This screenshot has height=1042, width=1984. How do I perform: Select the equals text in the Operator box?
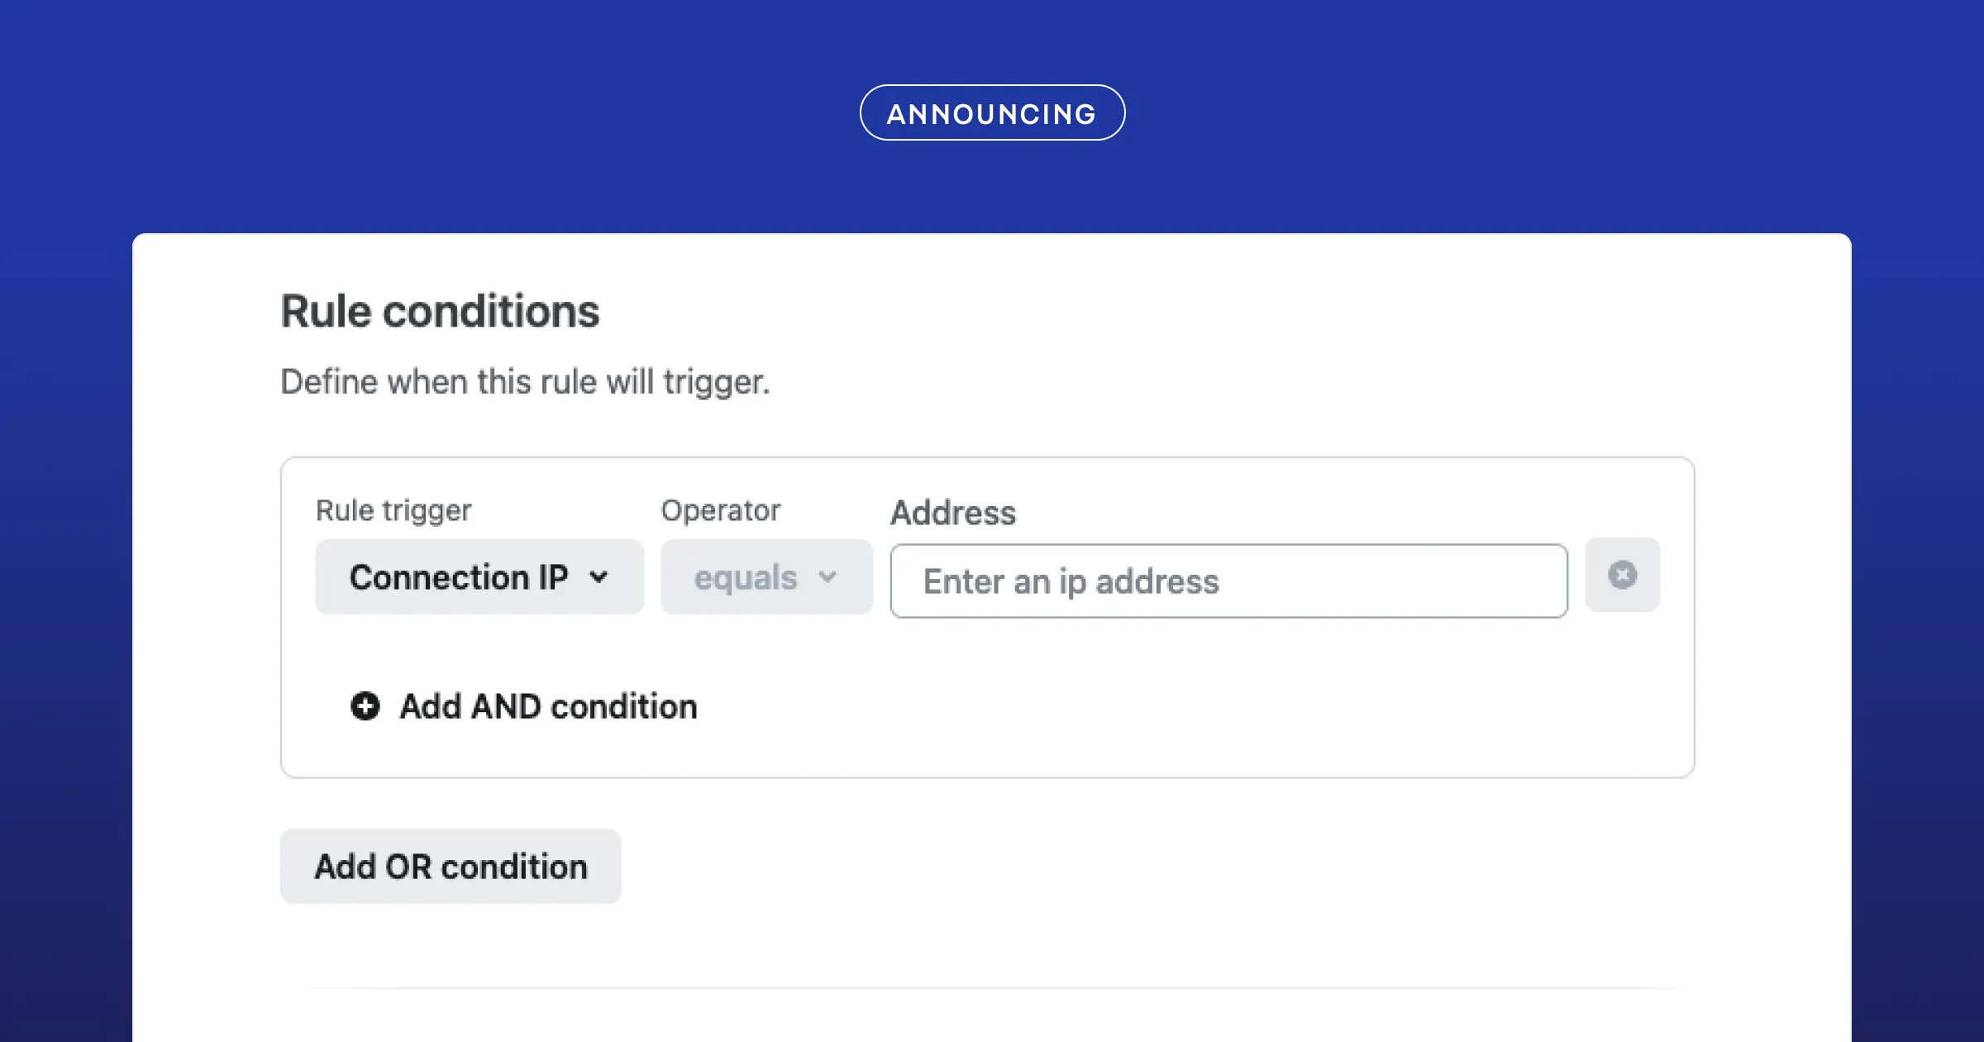click(745, 577)
